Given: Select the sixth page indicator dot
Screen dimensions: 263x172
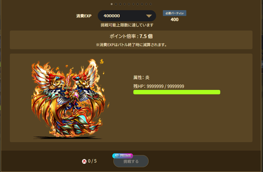Looking at the screenshot, I should (133, 4).
